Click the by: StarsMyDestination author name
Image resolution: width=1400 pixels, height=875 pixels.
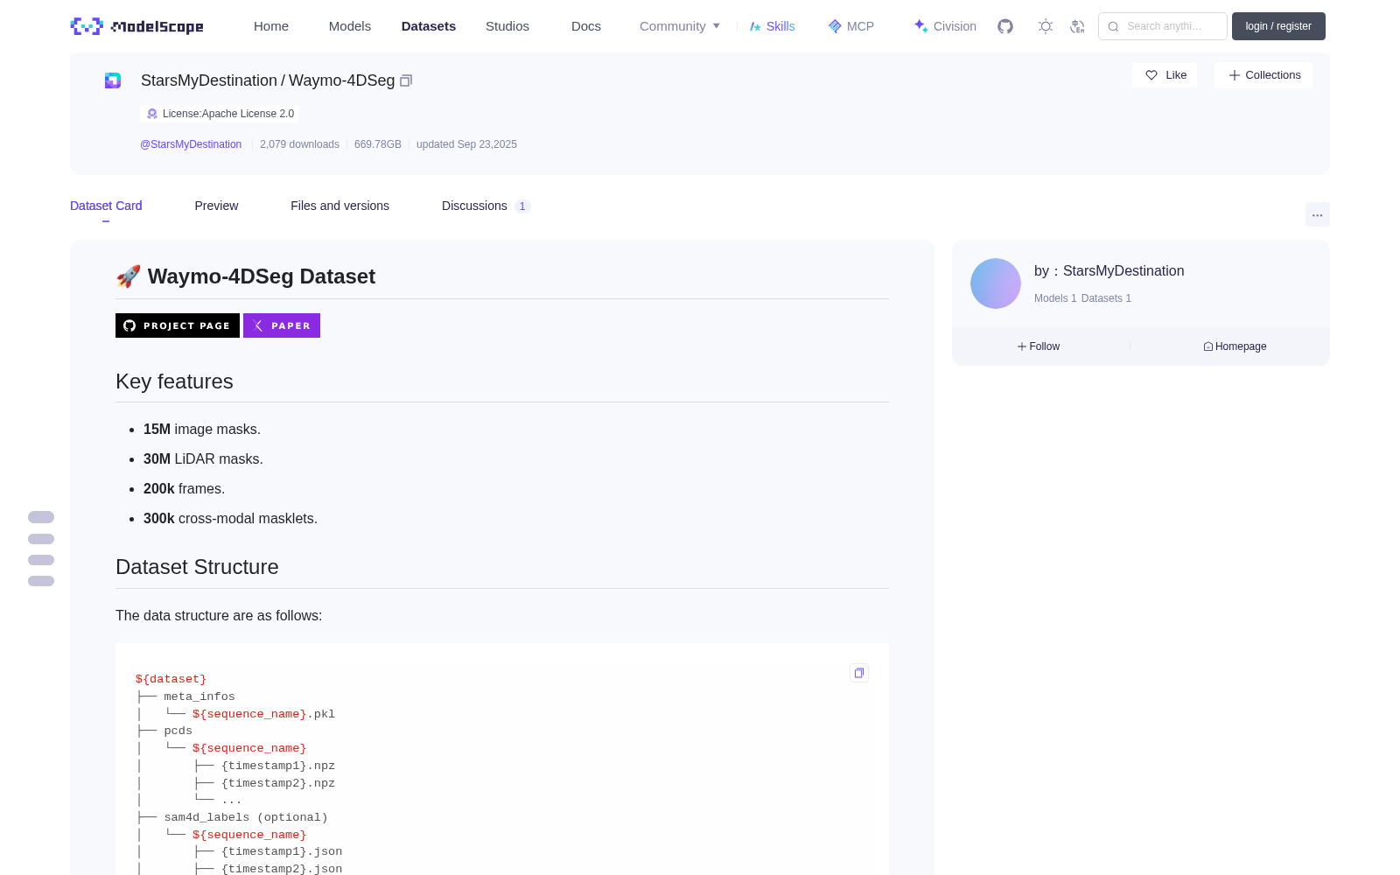tap(1109, 271)
